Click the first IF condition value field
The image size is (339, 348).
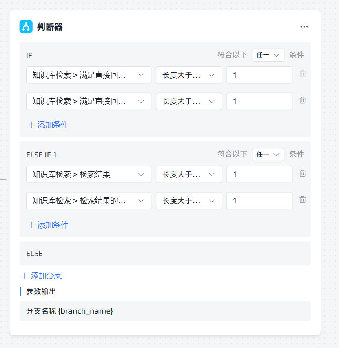(259, 75)
